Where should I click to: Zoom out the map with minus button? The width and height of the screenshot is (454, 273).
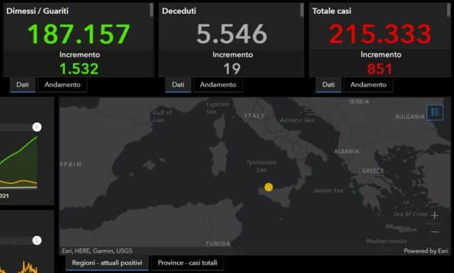click(x=434, y=232)
